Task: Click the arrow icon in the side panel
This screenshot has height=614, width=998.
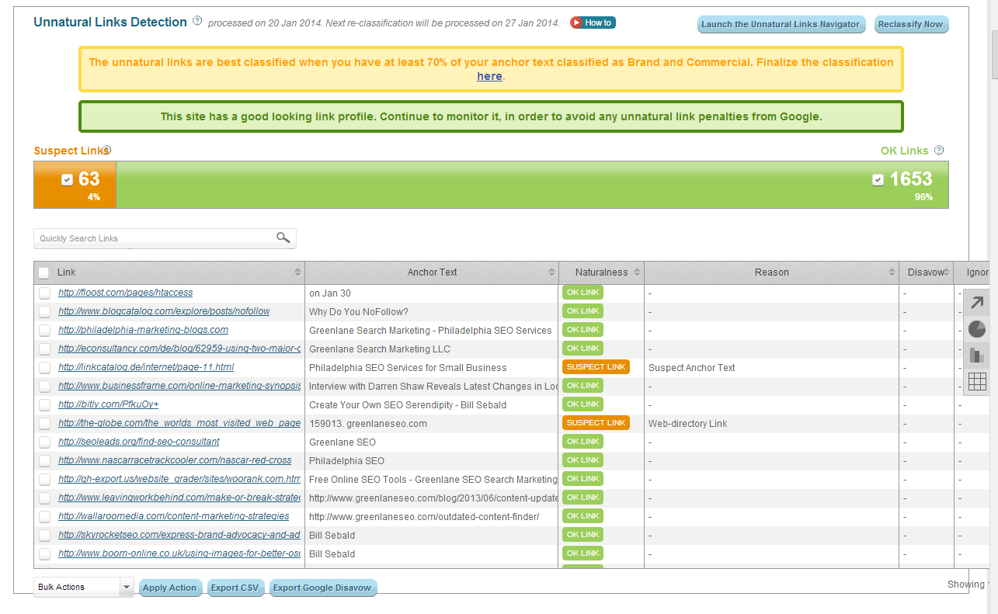Action: pos(977,303)
